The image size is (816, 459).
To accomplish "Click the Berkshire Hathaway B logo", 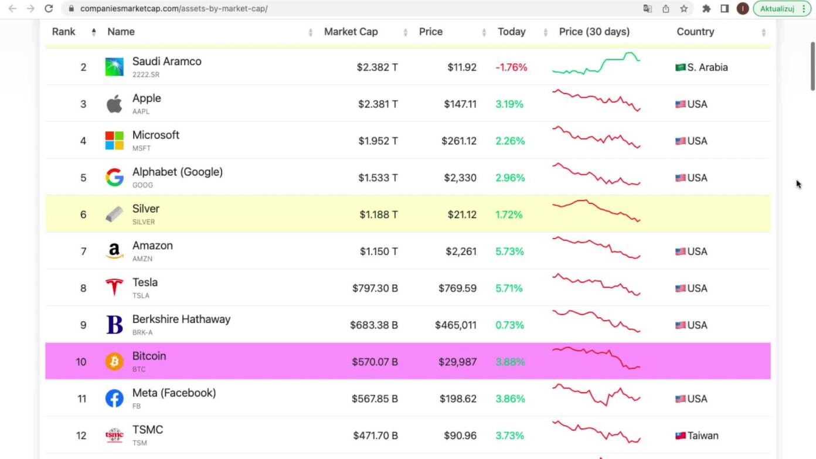I will pyautogui.click(x=114, y=325).
